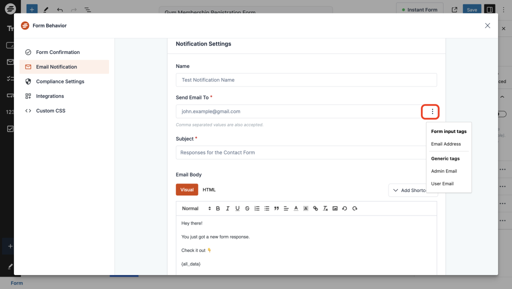Open Compliance Settings in sidebar
The width and height of the screenshot is (512, 289).
[x=60, y=81]
